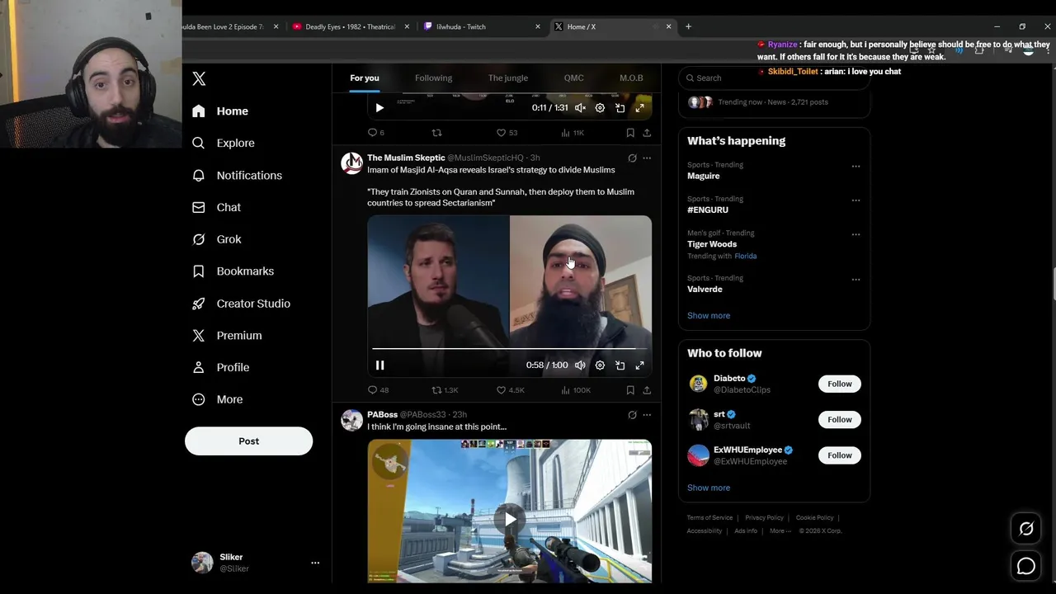Open Grok icon on PABoss post
Viewport: 1056px width, 594px height.
point(632,415)
